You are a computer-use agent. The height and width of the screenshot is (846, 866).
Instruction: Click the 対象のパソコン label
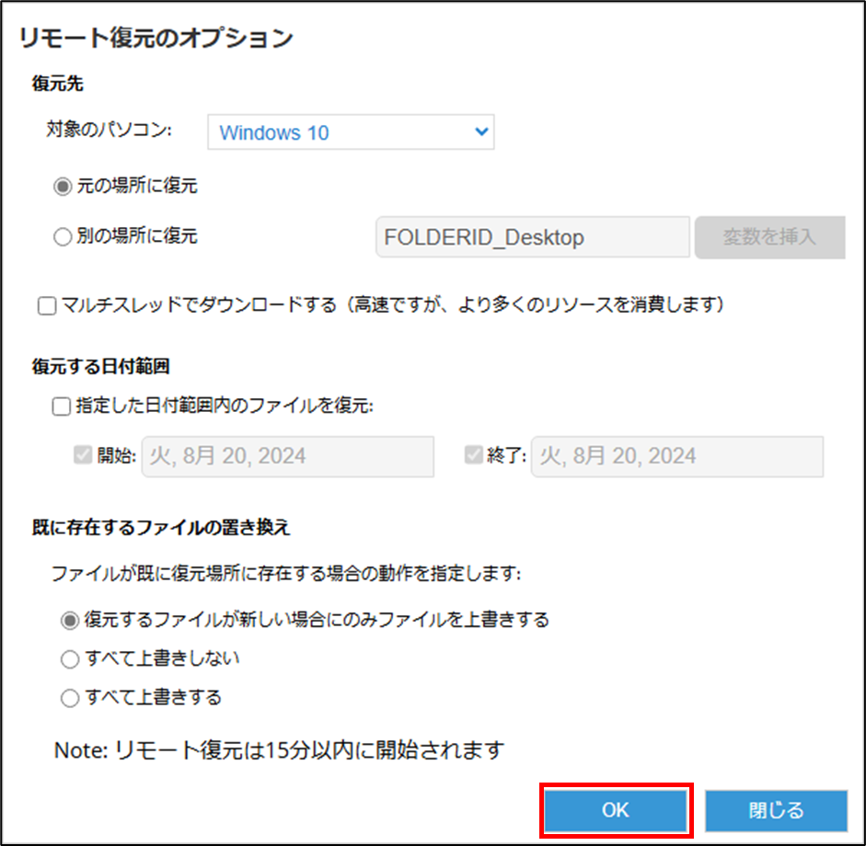109,130
